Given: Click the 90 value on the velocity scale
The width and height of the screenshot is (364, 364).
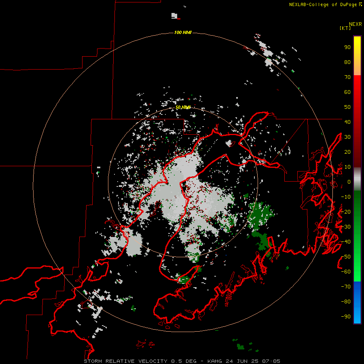Looking at the screenshot, I should point(347,47).
